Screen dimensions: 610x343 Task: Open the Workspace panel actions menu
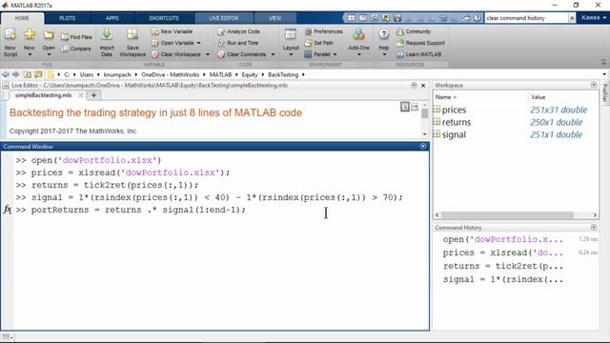point(594,85)
